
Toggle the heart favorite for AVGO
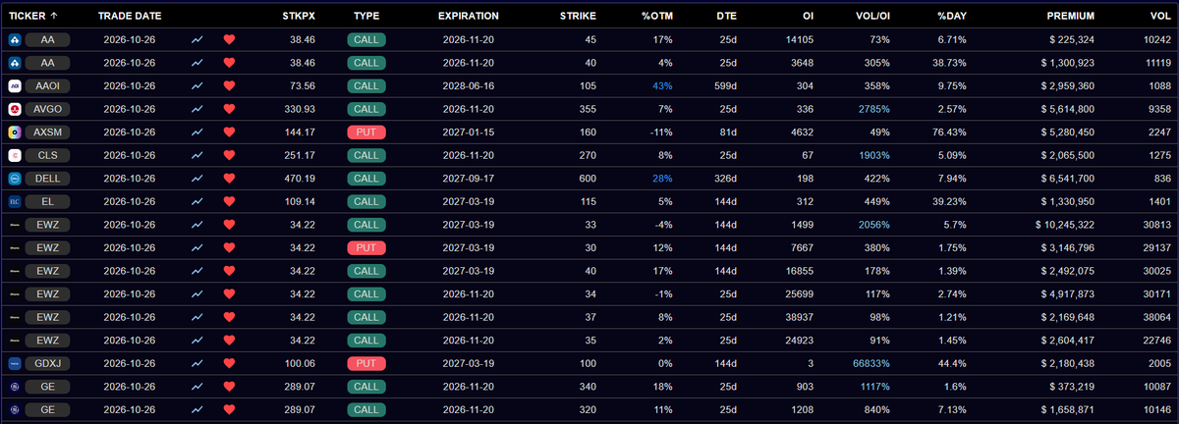(x=230, y=109)
